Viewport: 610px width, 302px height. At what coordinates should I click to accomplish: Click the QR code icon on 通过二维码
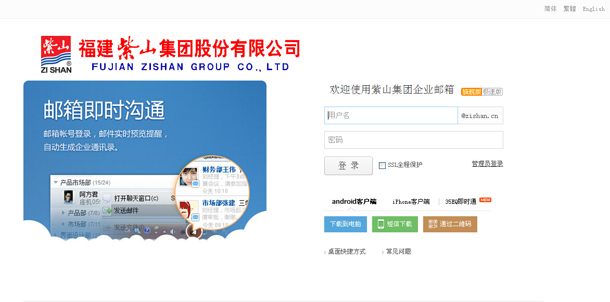[x=433, y=224]
